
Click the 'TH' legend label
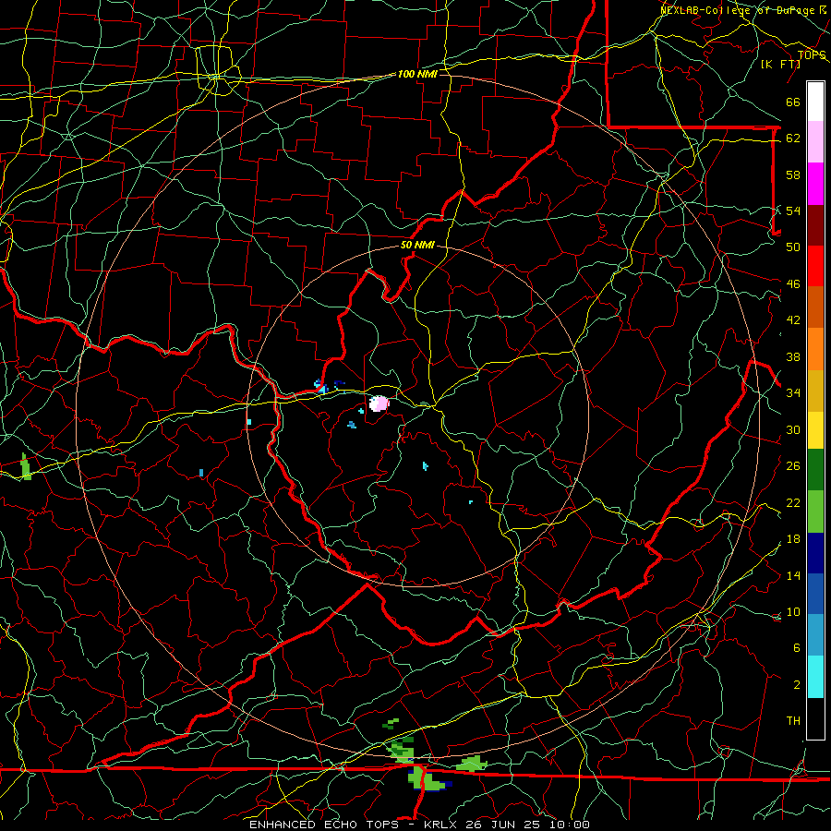[793, 721]
